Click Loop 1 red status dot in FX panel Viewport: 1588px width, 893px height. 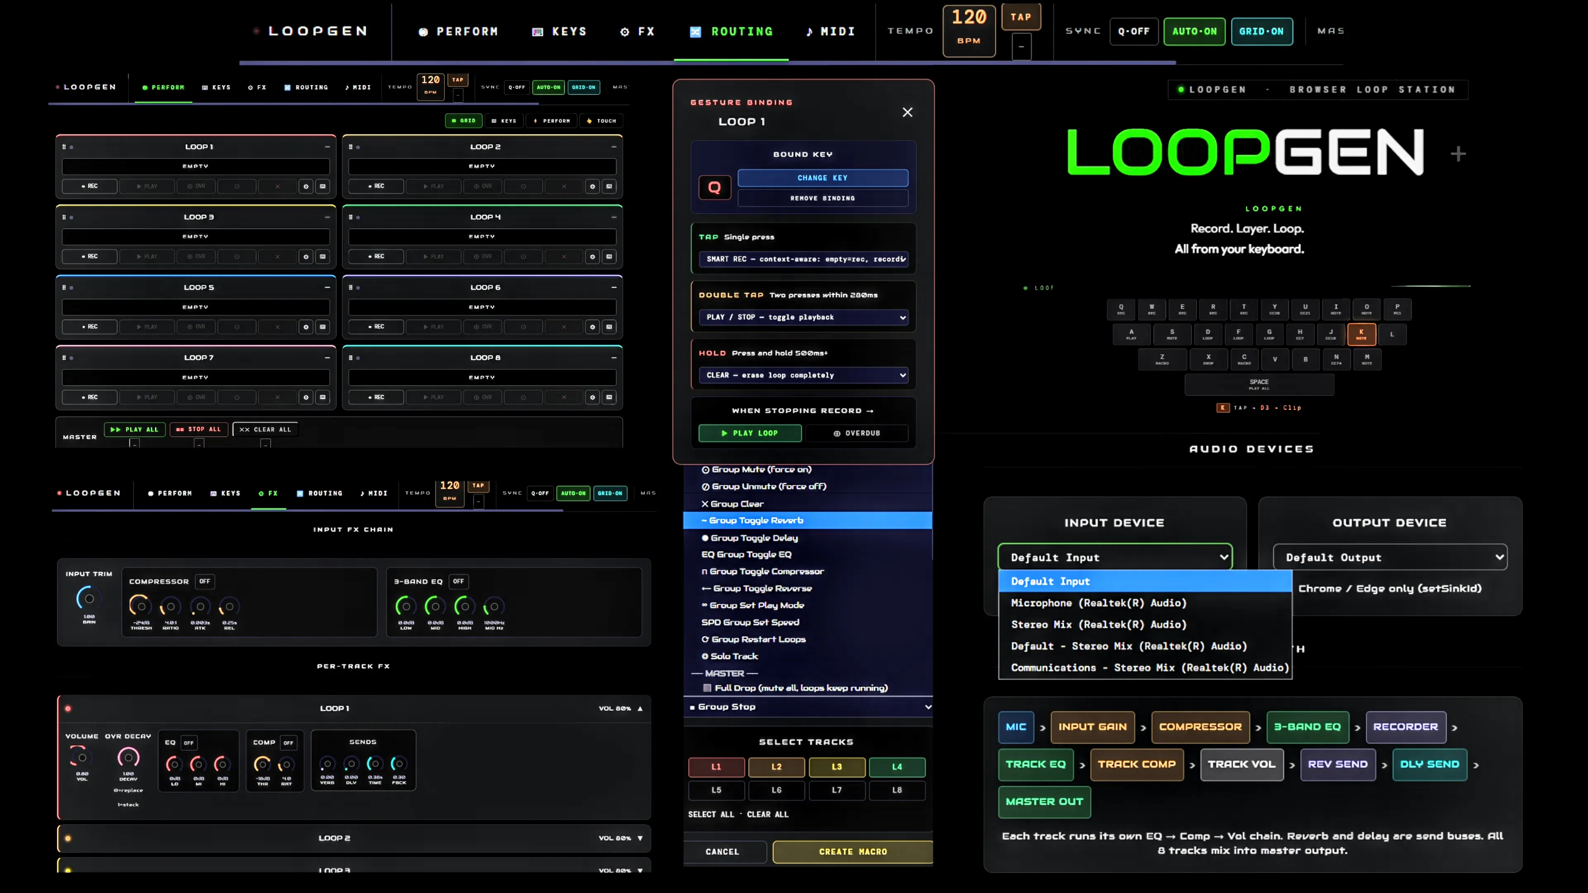[68, 709]
